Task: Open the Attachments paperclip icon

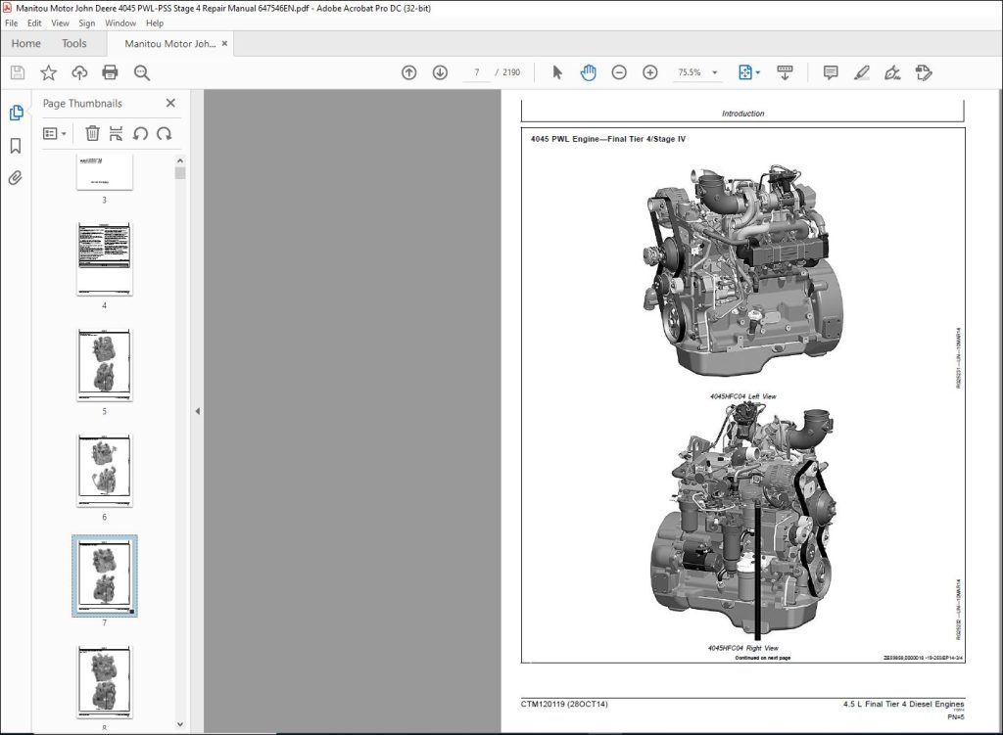Action: pyautogui.click(x=16, y=178)
